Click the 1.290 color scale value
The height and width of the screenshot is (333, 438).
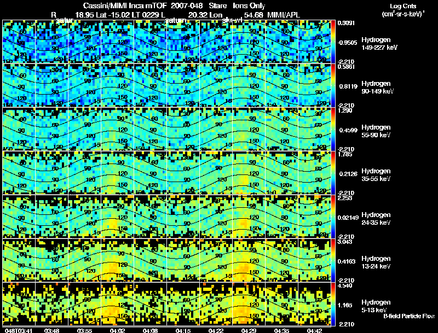(x=345, y=110)
